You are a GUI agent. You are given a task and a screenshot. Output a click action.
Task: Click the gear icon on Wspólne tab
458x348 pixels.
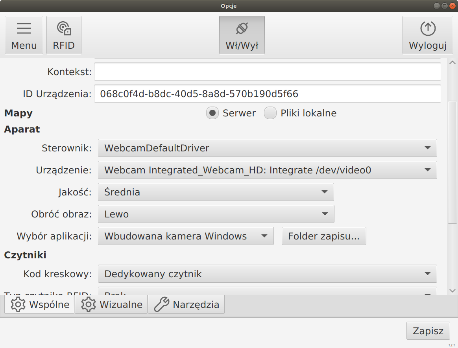coord(18,305)
